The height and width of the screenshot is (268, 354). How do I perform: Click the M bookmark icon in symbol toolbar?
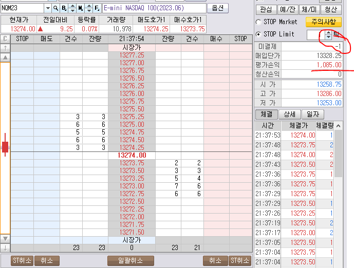click(81, 8)
